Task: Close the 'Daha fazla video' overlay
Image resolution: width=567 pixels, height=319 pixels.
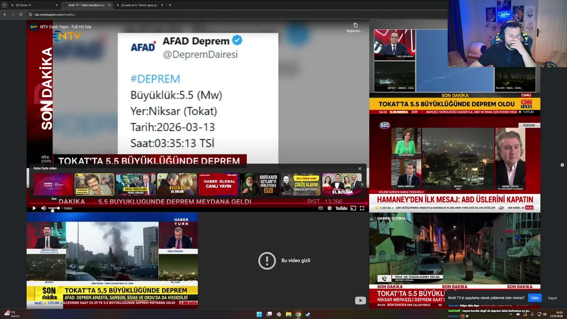Action: [x=360, y=168]
